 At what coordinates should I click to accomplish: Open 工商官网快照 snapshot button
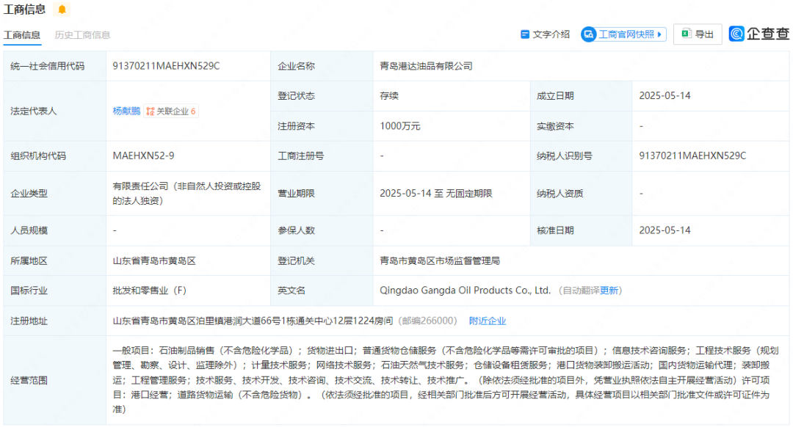point(623,34)
